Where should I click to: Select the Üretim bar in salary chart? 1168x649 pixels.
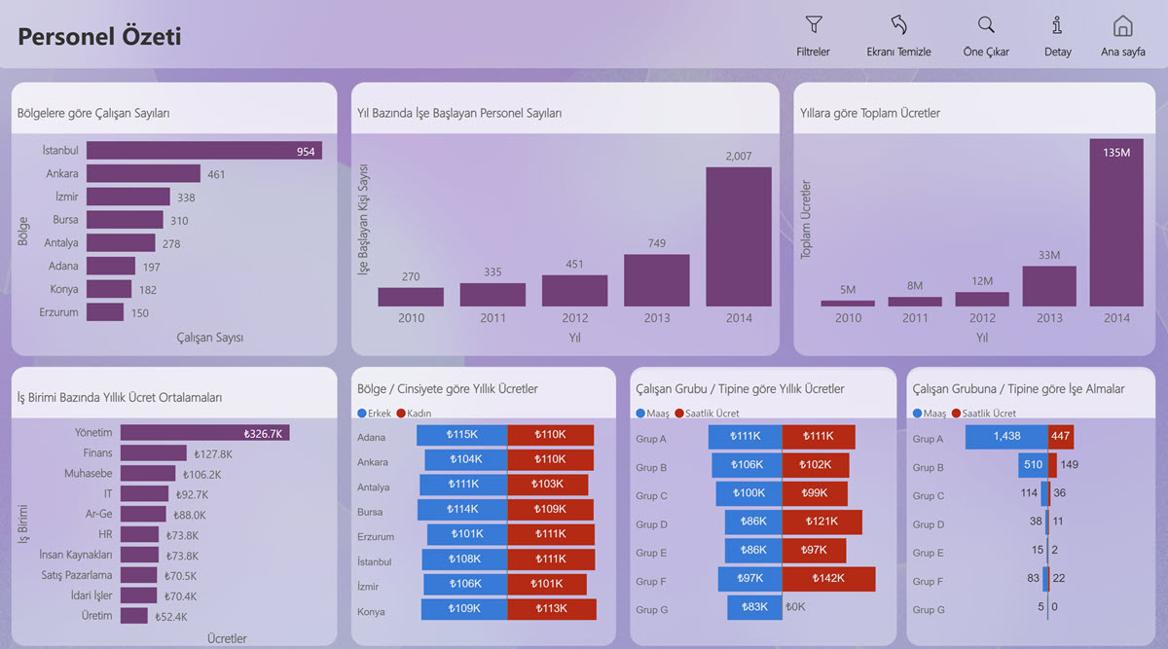pyautogui.click(x=134, y=616)
